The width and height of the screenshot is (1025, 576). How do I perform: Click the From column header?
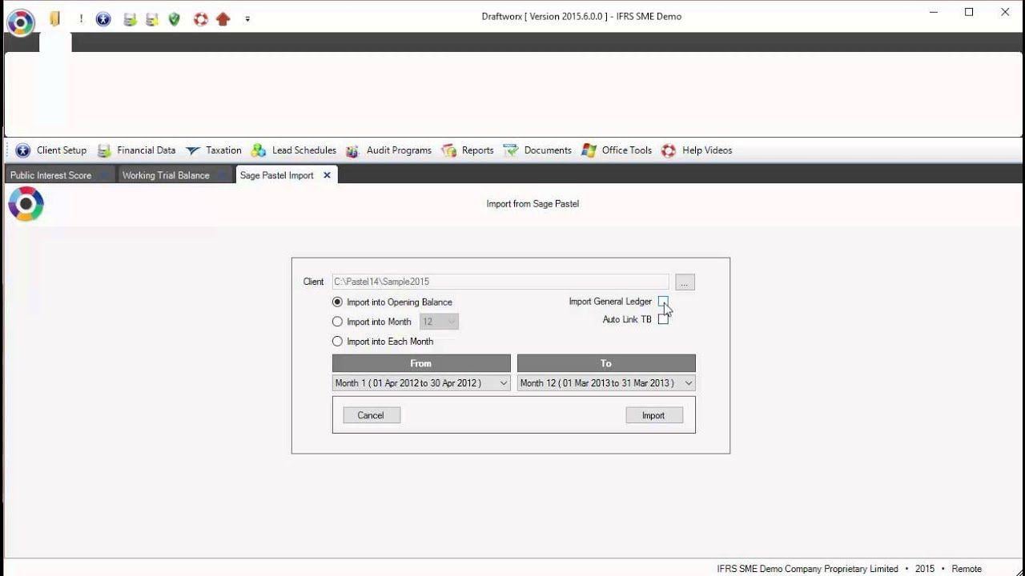click(421, 363)
